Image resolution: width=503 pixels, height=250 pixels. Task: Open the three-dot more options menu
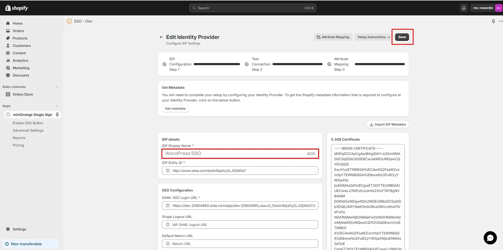pyautogui.click(x=500, y=21)
